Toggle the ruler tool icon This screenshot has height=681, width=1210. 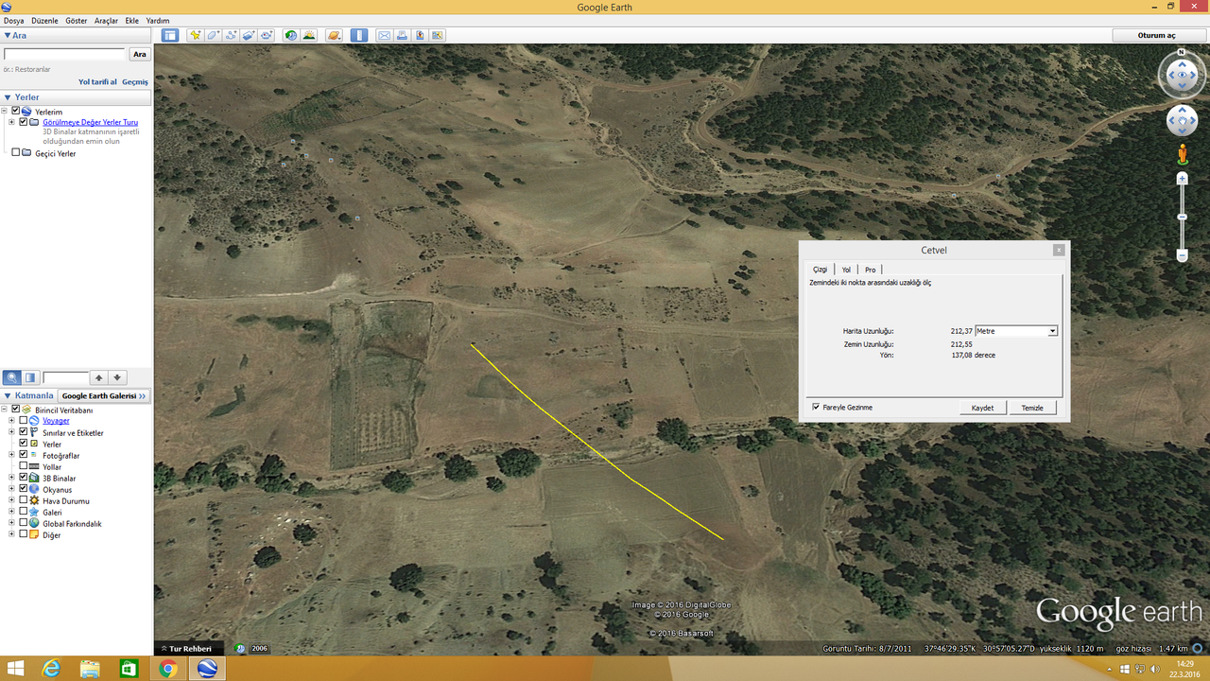[x=359, y=35]
